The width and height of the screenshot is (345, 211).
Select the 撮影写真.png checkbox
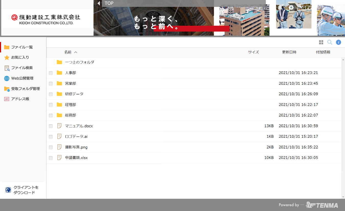(x=51, y=147)
